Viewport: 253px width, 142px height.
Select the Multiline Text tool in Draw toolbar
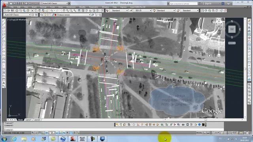[4, 83]
